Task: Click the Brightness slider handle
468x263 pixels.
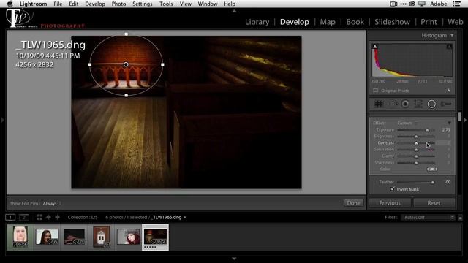Action: tap(416, 137)
